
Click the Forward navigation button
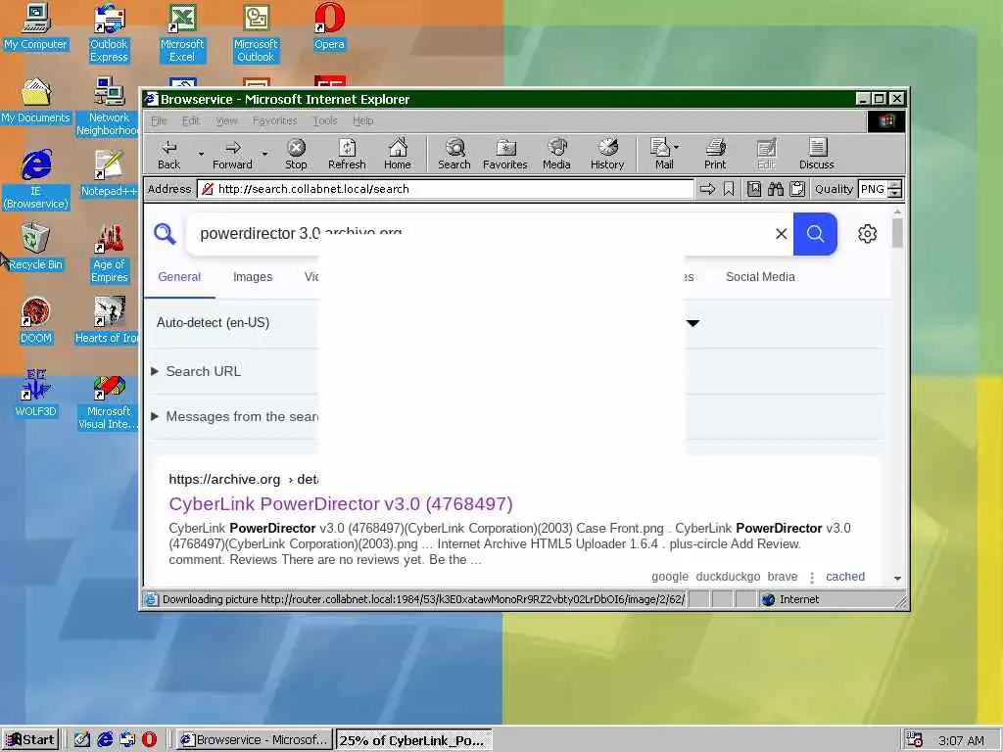(232, 155)
